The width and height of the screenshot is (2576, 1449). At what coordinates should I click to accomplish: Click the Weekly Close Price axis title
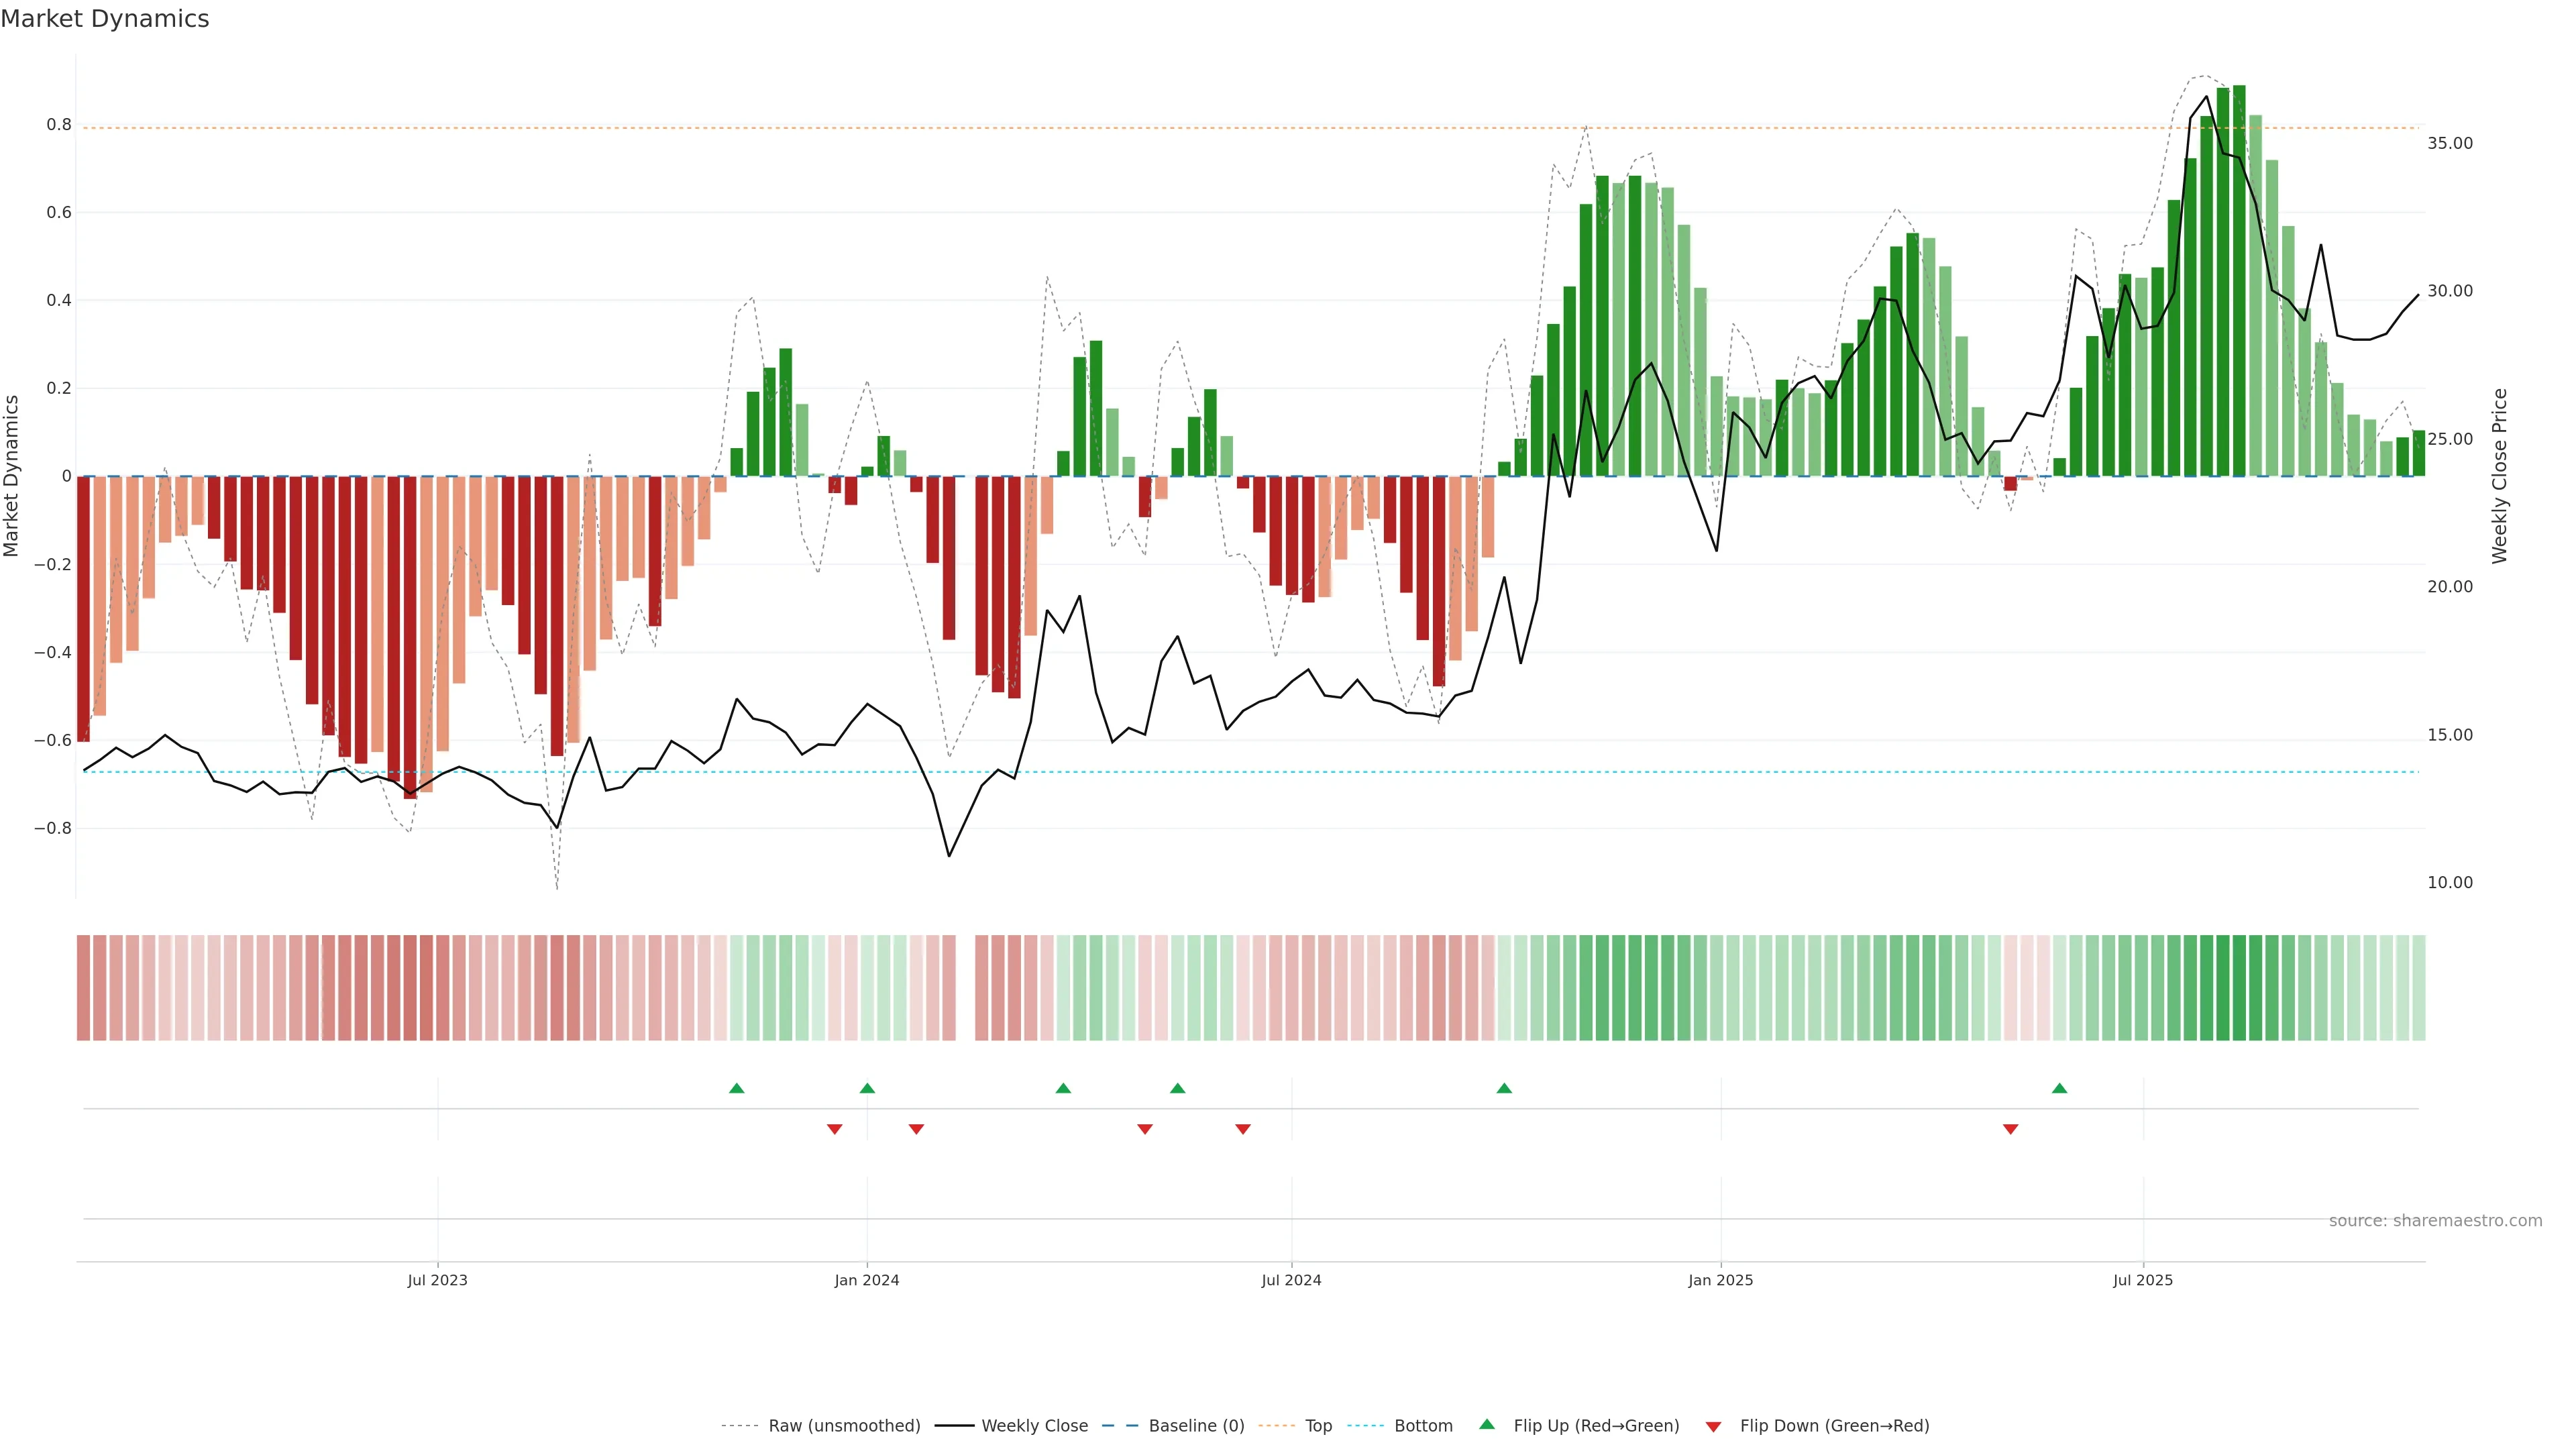pyautogui.click(x=2499, y=476)
